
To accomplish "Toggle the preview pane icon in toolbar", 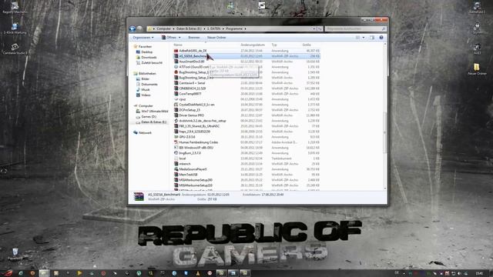I will [x=372, y=38].
